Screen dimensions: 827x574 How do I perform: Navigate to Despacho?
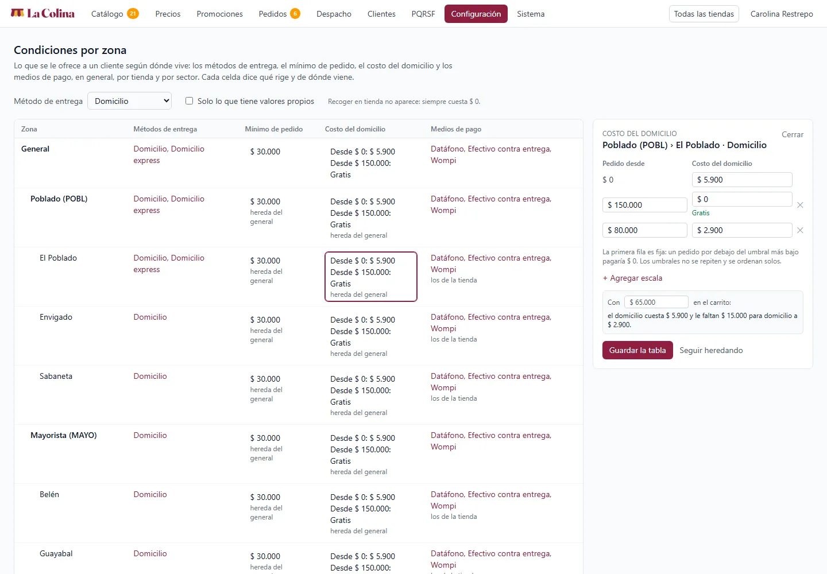pyautogui.click(x=334, y=14)
